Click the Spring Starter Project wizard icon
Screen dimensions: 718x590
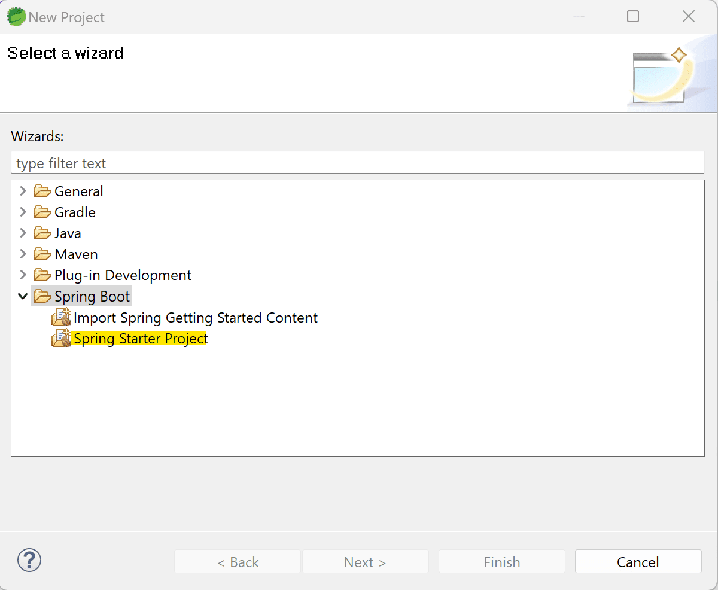point(60,338)
